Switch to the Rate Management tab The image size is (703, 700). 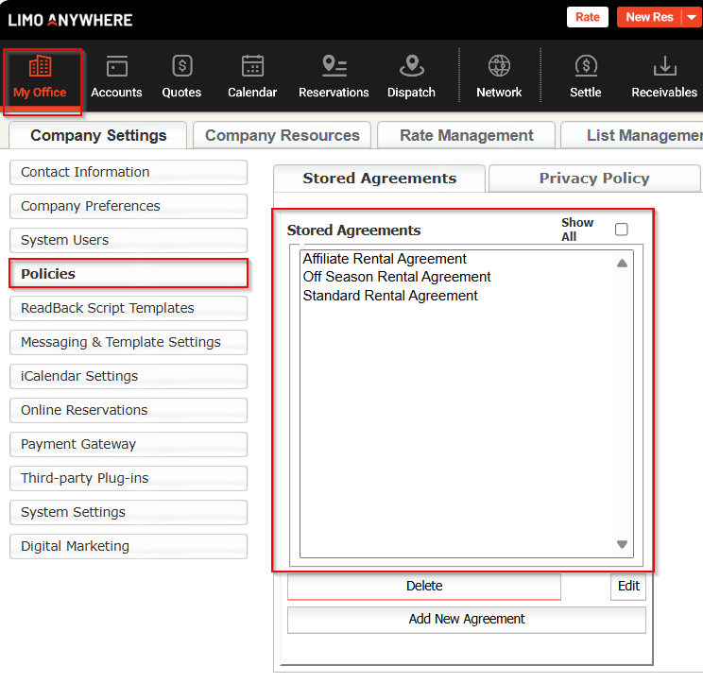click(x=467, y=135)
